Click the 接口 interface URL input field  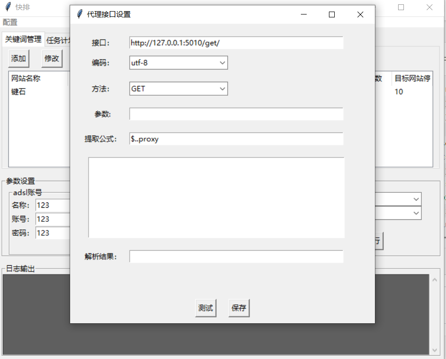pos(236,43)
